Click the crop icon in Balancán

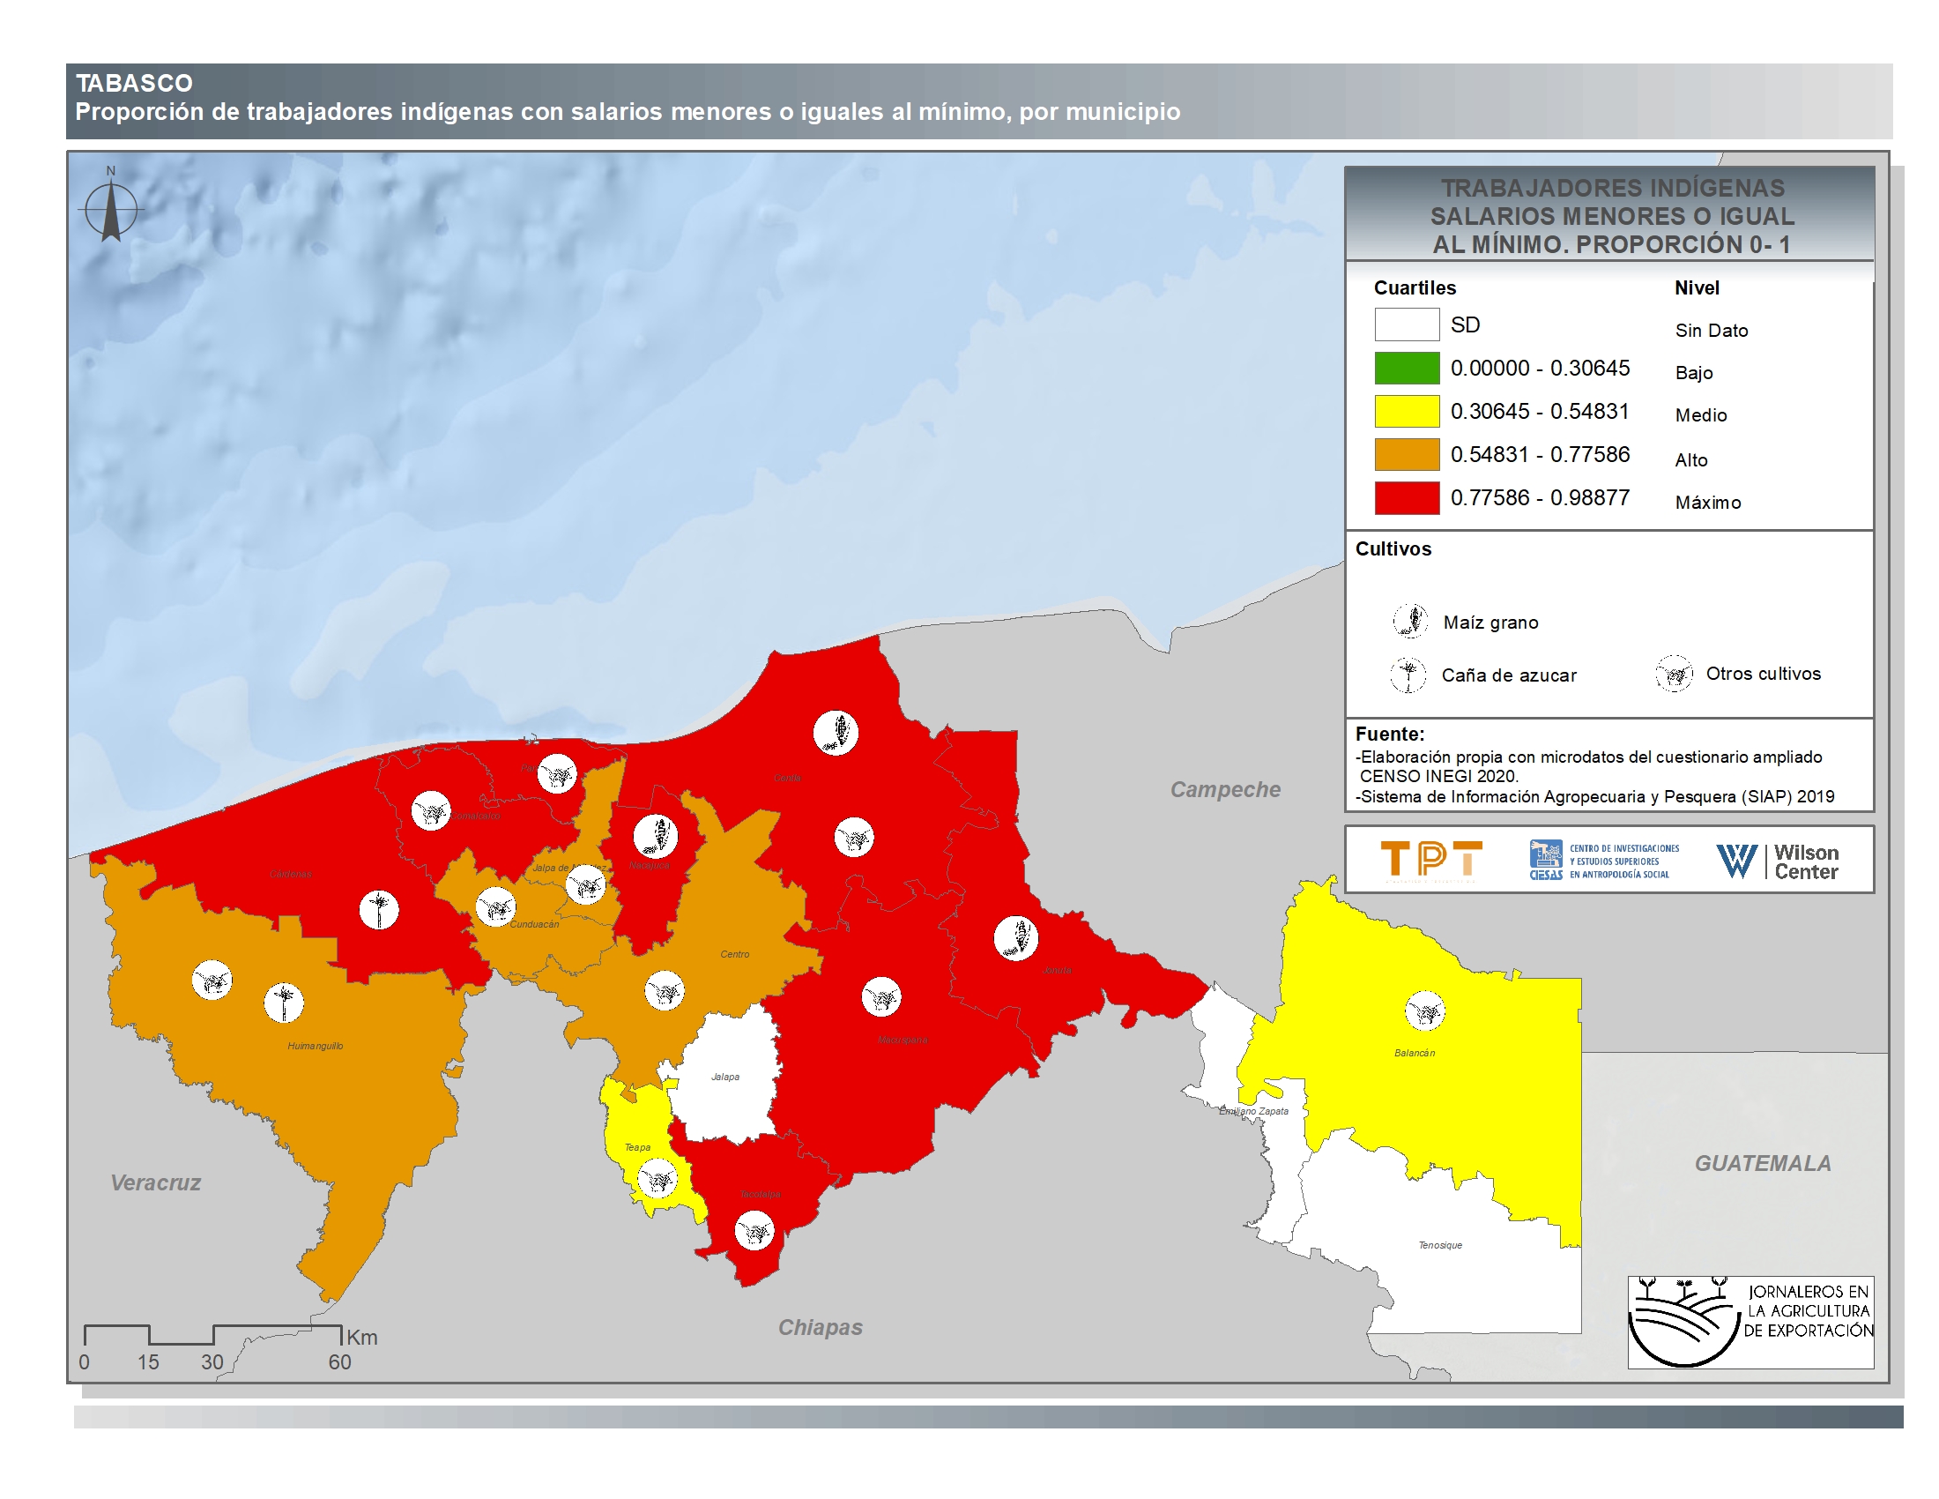click(1425, 1011)
